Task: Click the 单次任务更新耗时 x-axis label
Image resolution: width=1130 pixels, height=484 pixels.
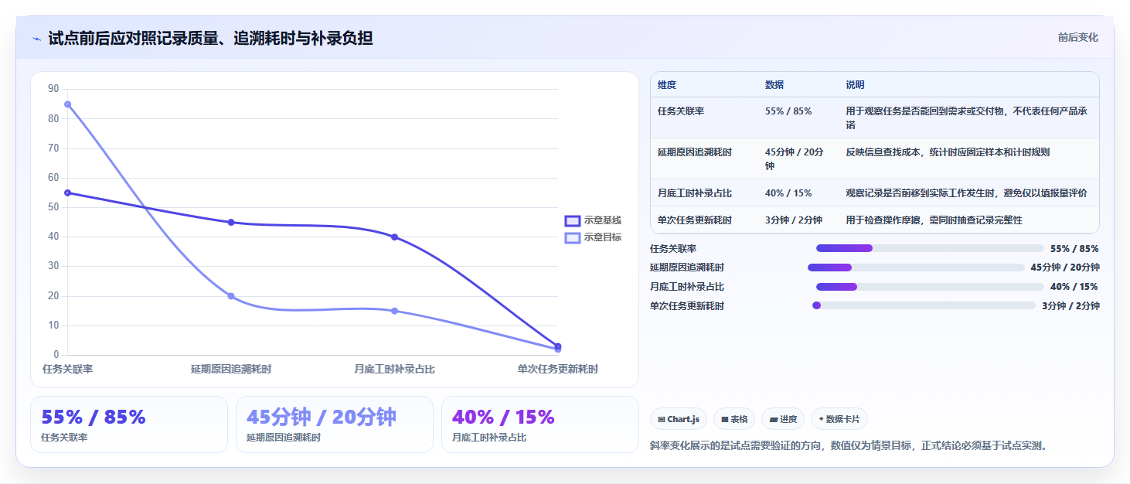Action: tap(558, 369)
